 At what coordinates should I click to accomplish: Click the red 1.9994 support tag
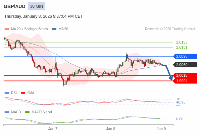(x=185, y=81)
